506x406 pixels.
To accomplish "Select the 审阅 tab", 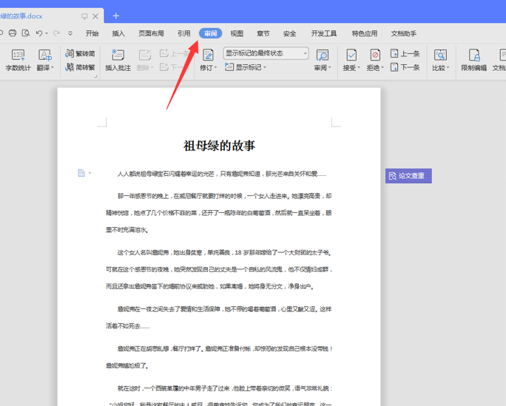I will tap(210, 33).
